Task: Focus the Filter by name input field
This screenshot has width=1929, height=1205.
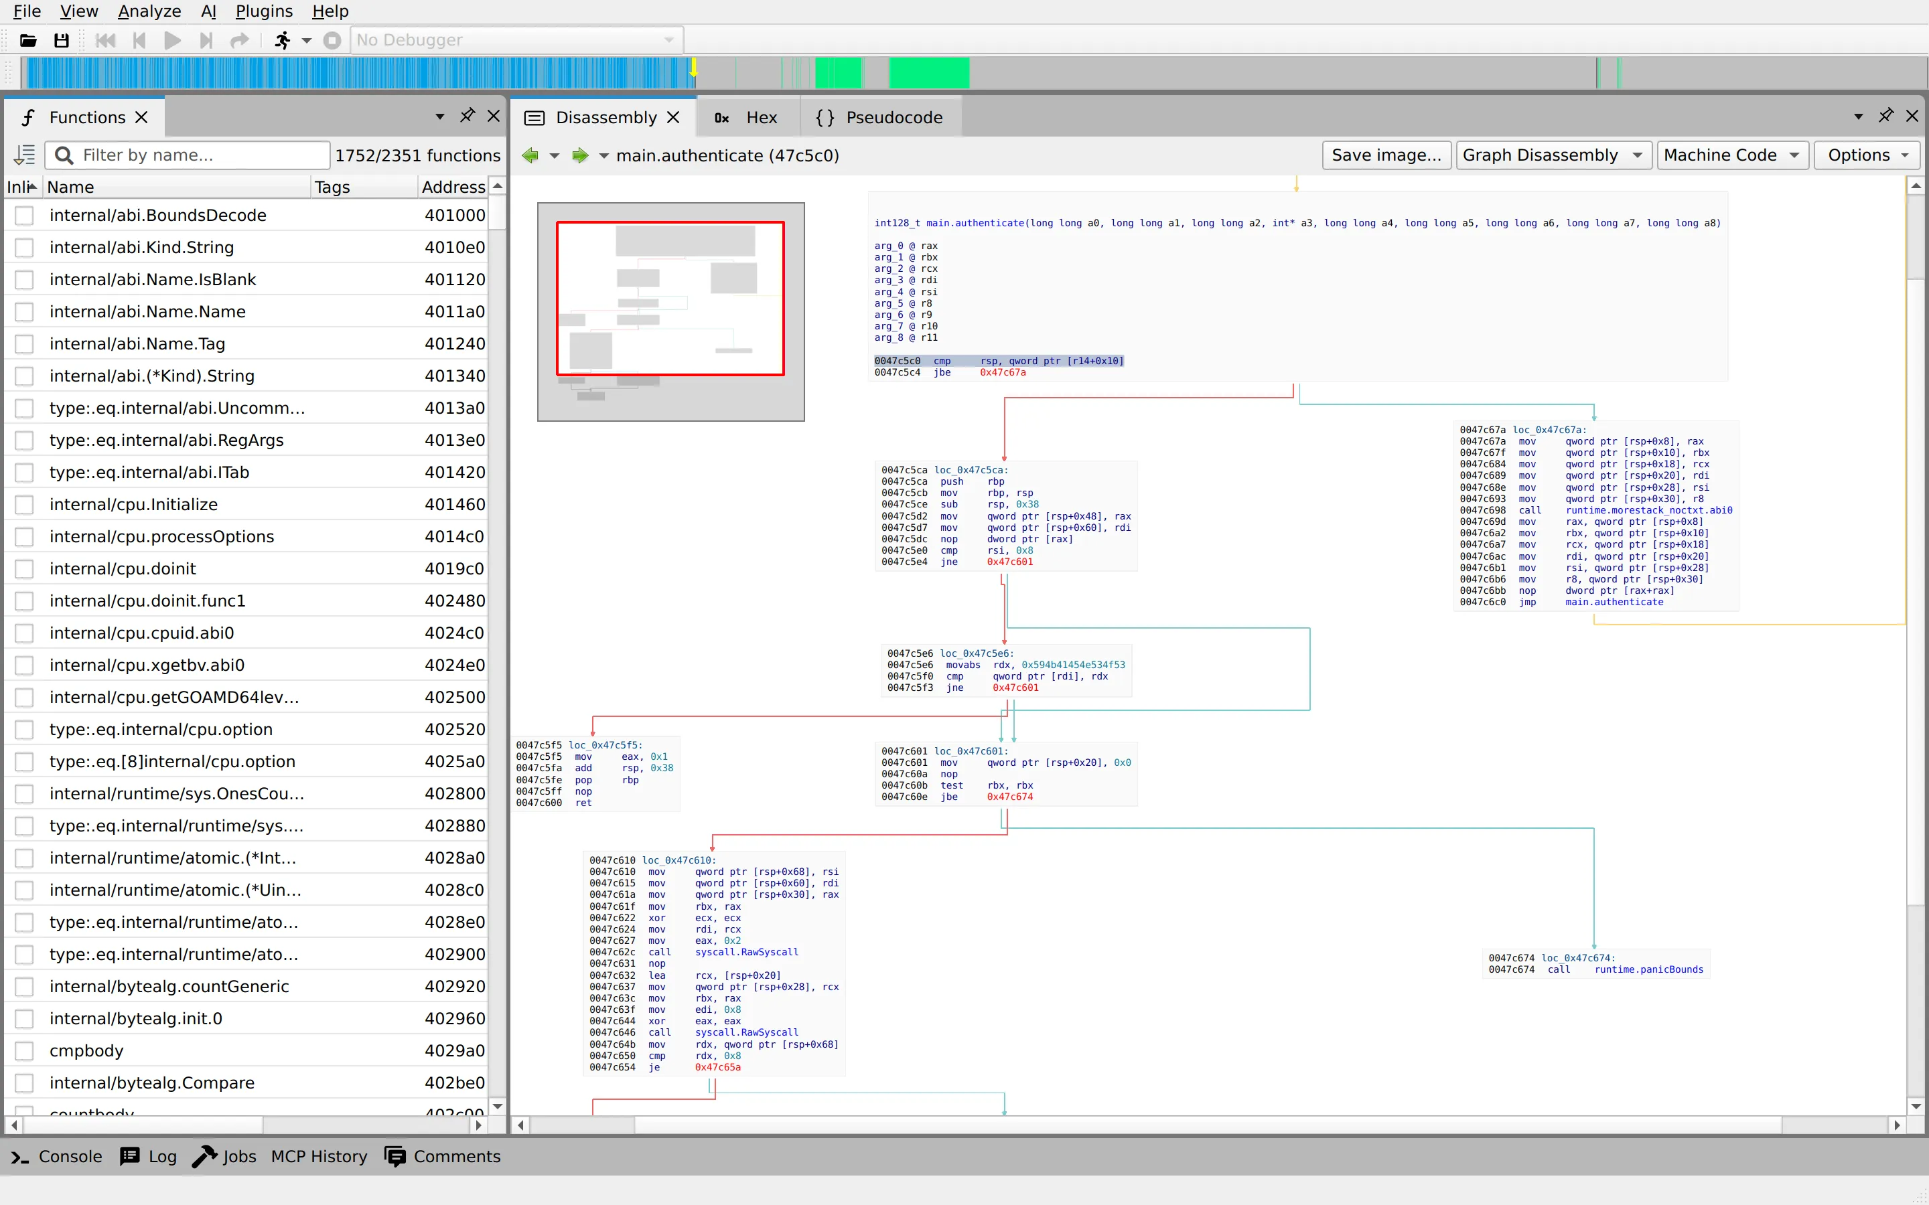Action: tap(188, 155)
